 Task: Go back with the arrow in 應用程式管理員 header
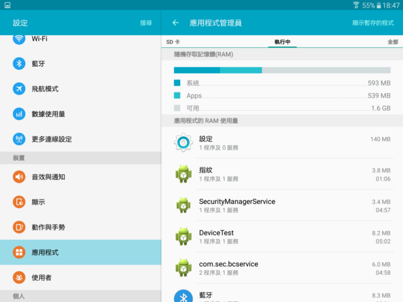[176, 23]
